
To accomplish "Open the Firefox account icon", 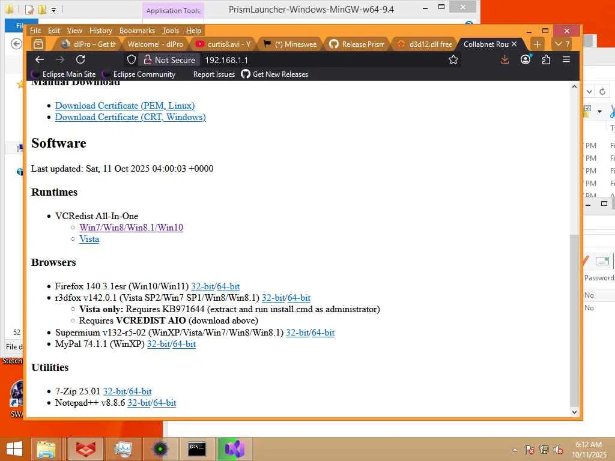I will click(x=526, y=59).
